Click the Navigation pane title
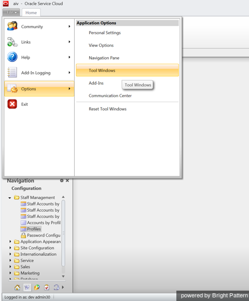 coord(21,181)
